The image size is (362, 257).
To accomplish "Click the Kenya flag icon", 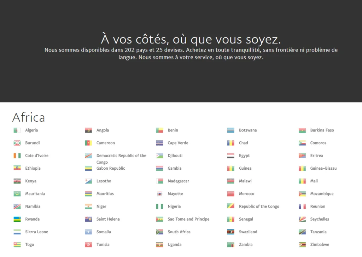I will [x=17, y=181].
